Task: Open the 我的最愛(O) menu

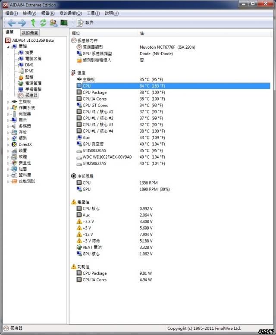Action: click(x=71, y=13)
